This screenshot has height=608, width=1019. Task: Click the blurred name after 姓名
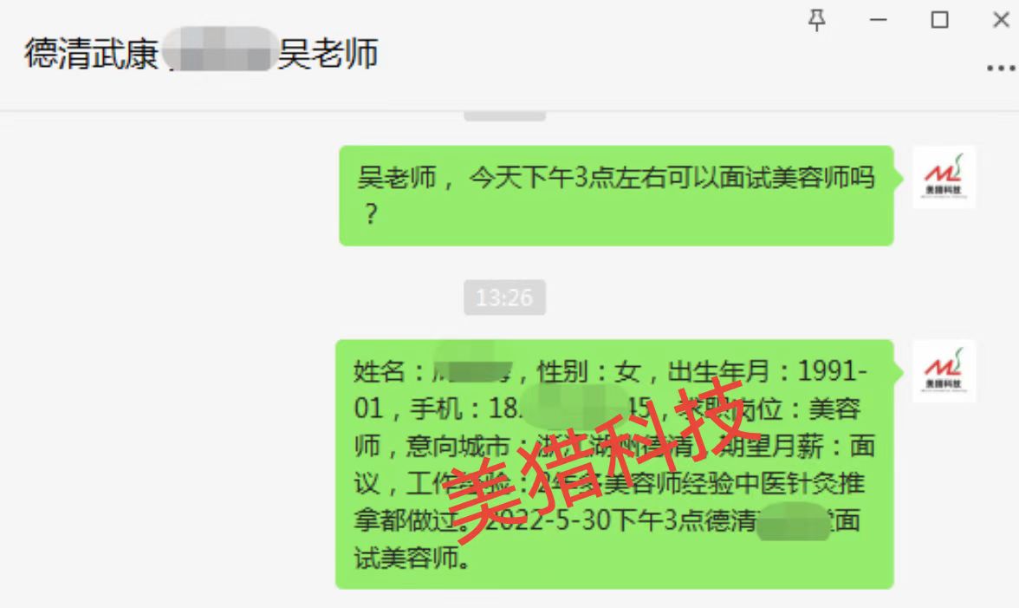tap(473, 369)
